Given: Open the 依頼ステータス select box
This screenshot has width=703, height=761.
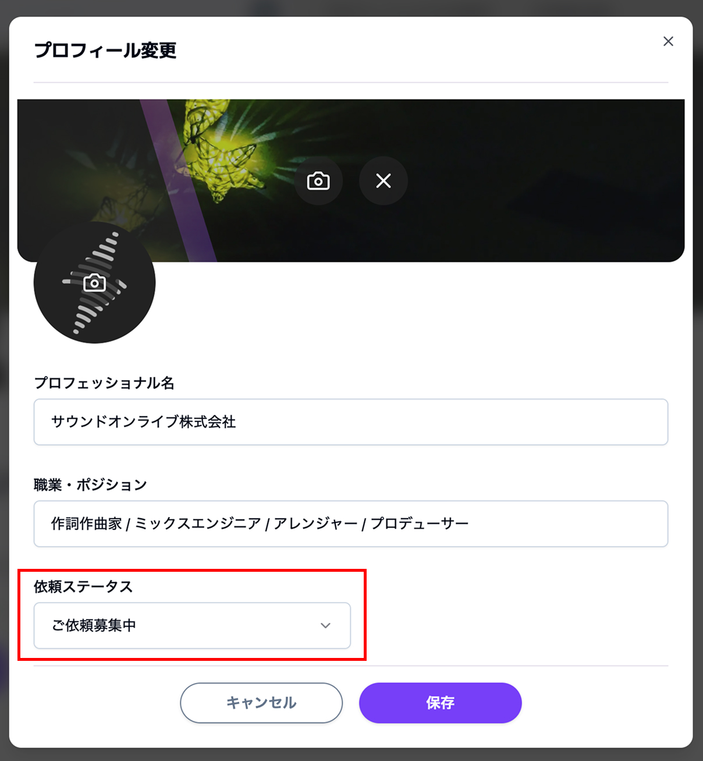Looking at the screenshot, I should pos(192,625).
